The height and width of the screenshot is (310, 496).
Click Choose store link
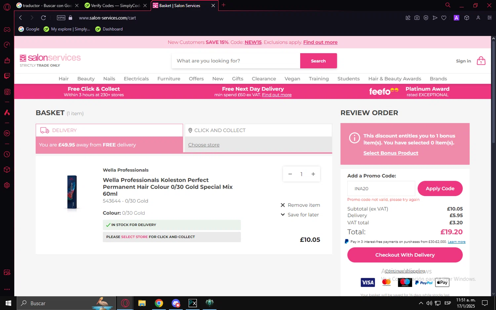(204, 145)
